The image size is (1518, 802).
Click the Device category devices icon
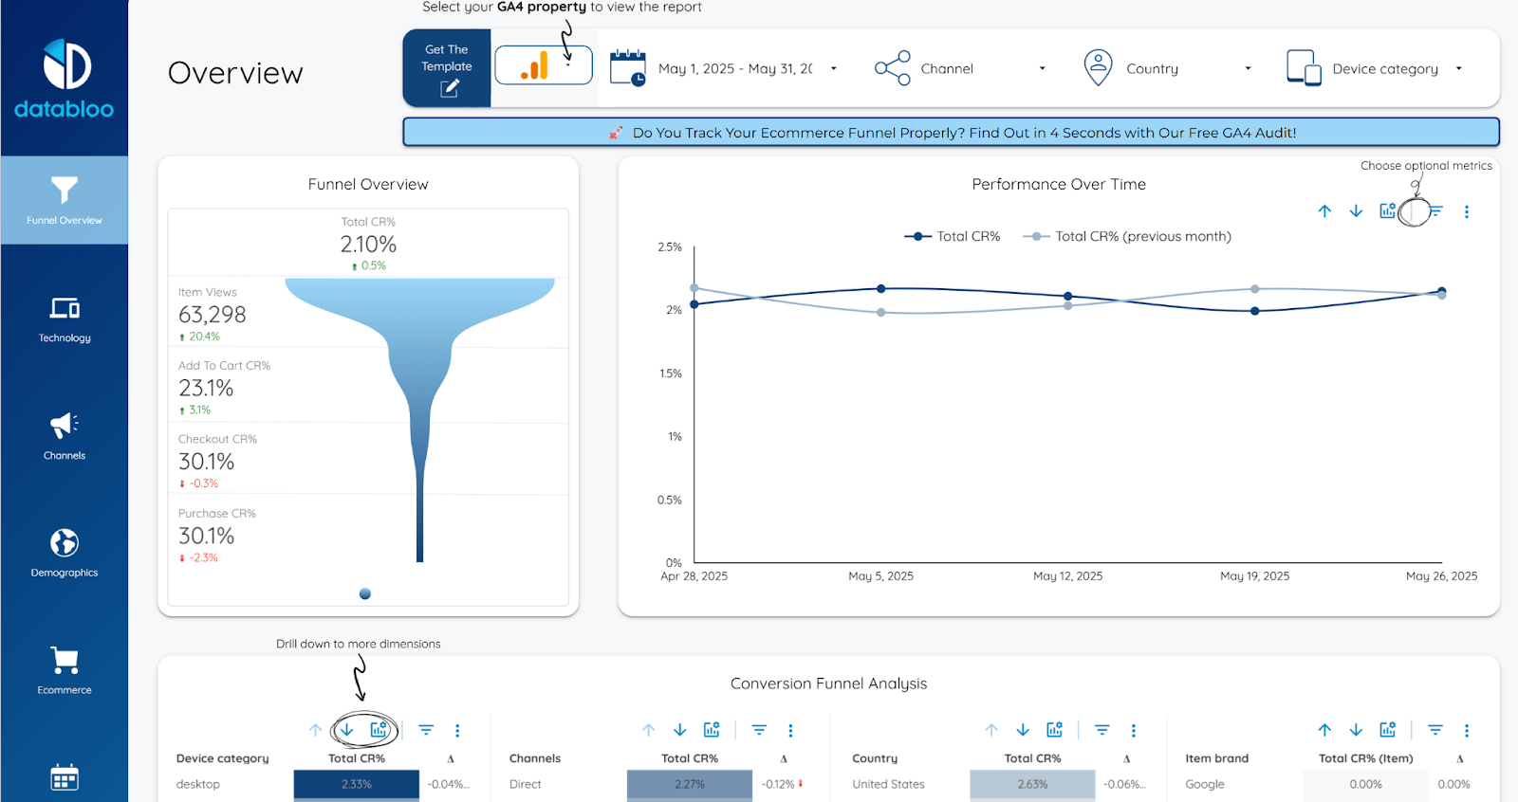[x=1304, y=68]
